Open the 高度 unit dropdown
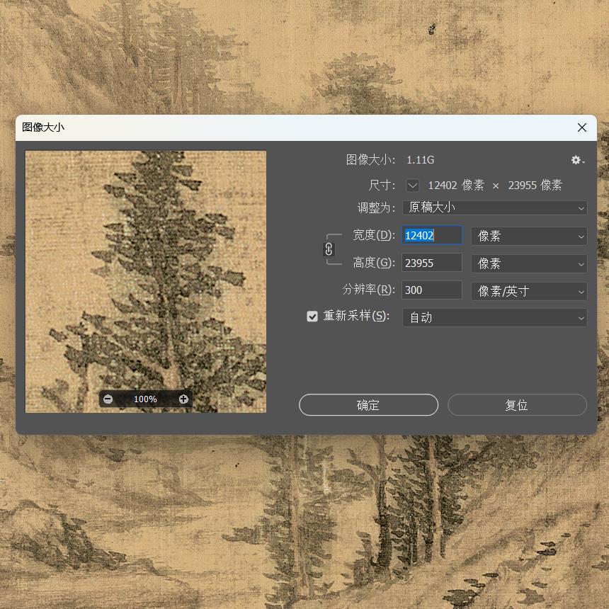This screenshot has height=609, width=609. pyautogui.click(x=528, y=263)
